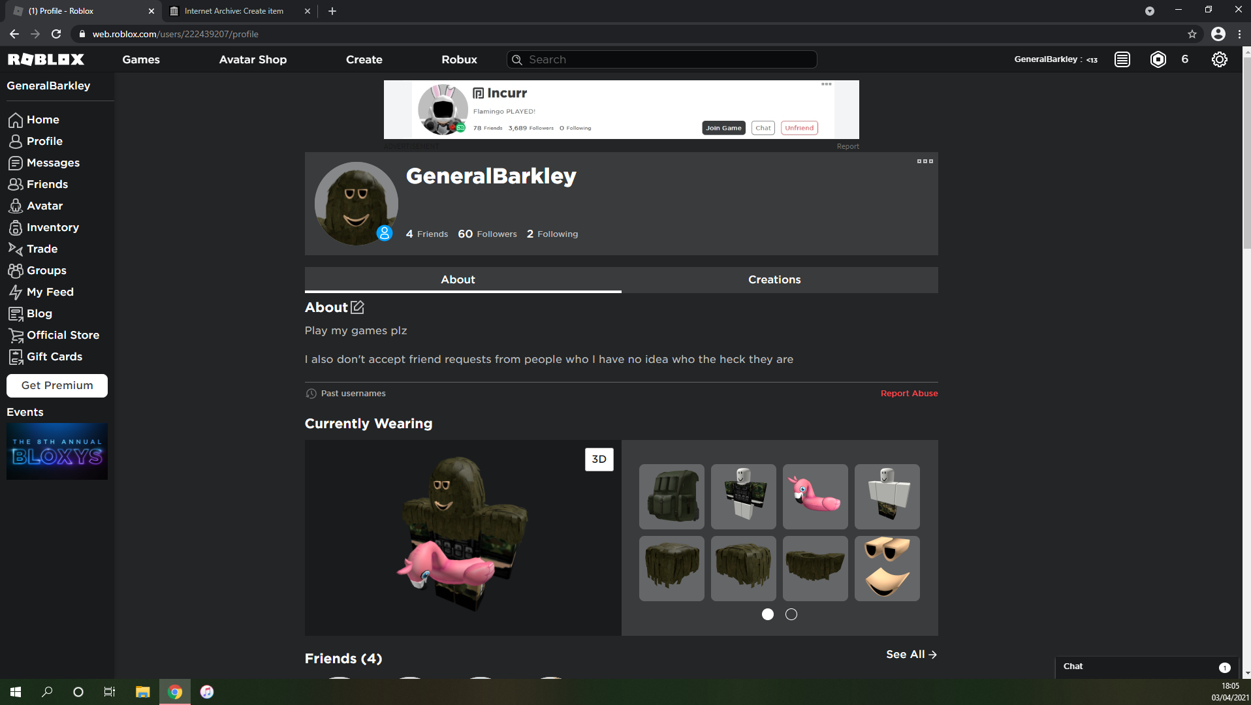
Task: Click the Roblox logo
Action: point(46,59)
